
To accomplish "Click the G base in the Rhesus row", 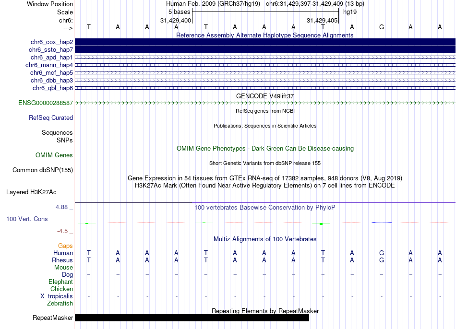I will click(x=382, y=260).
